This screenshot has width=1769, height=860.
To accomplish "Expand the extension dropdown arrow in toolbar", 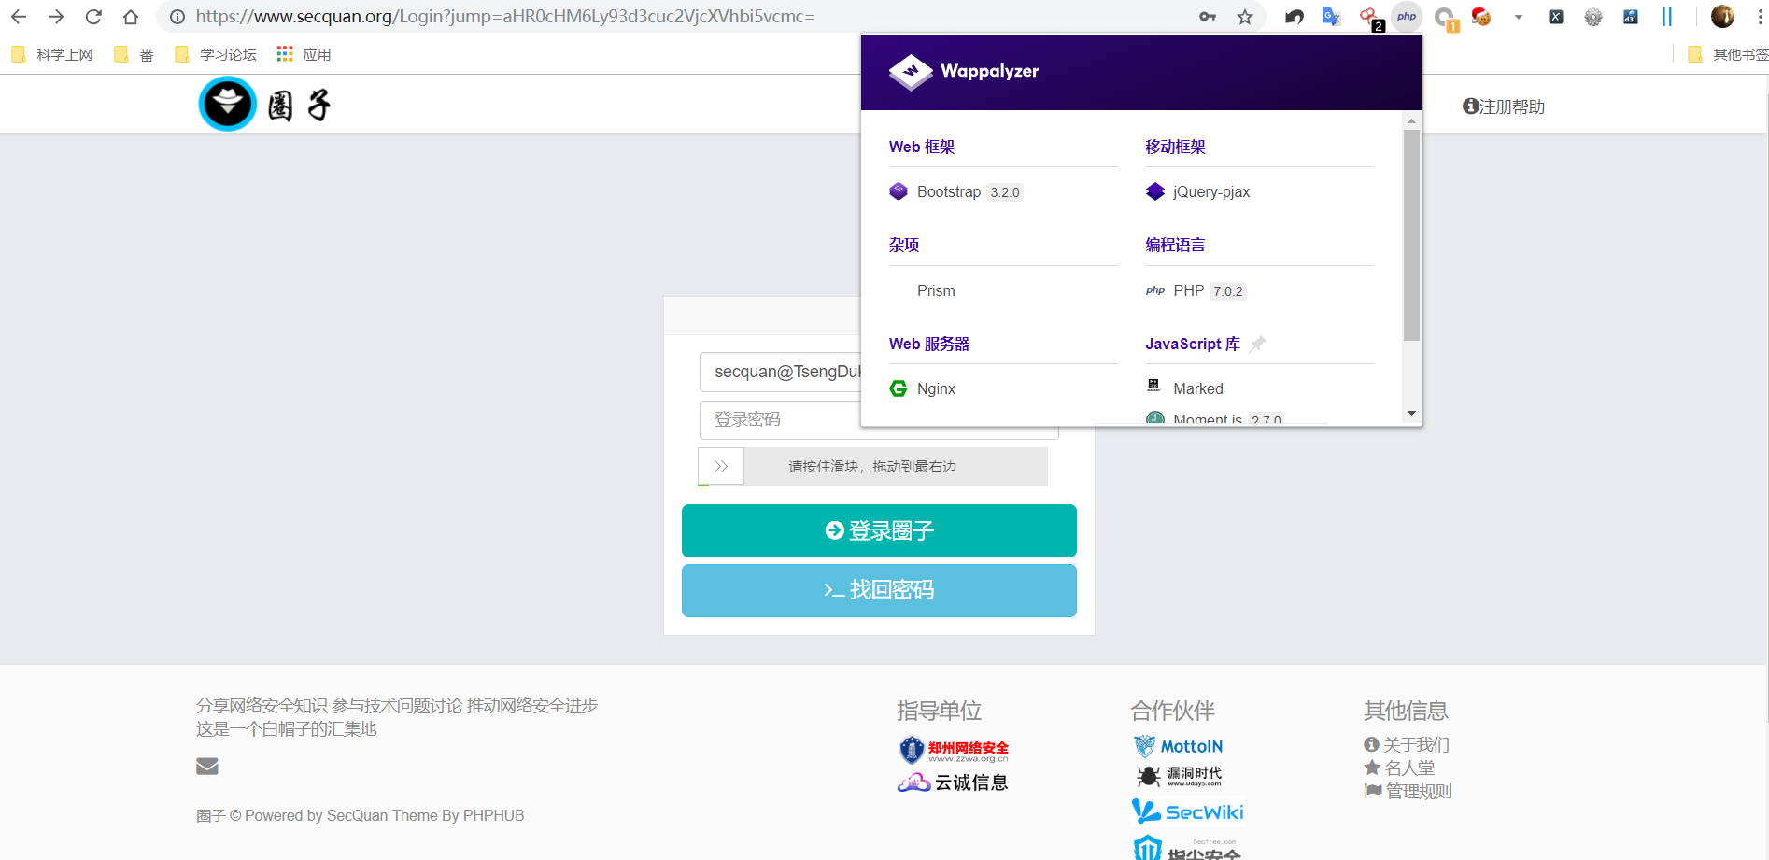I will [x=1519, y=17].
